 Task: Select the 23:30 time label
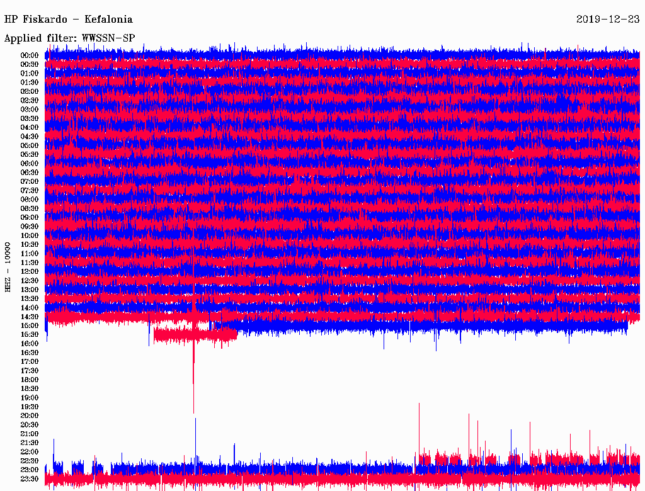(30, 479)
